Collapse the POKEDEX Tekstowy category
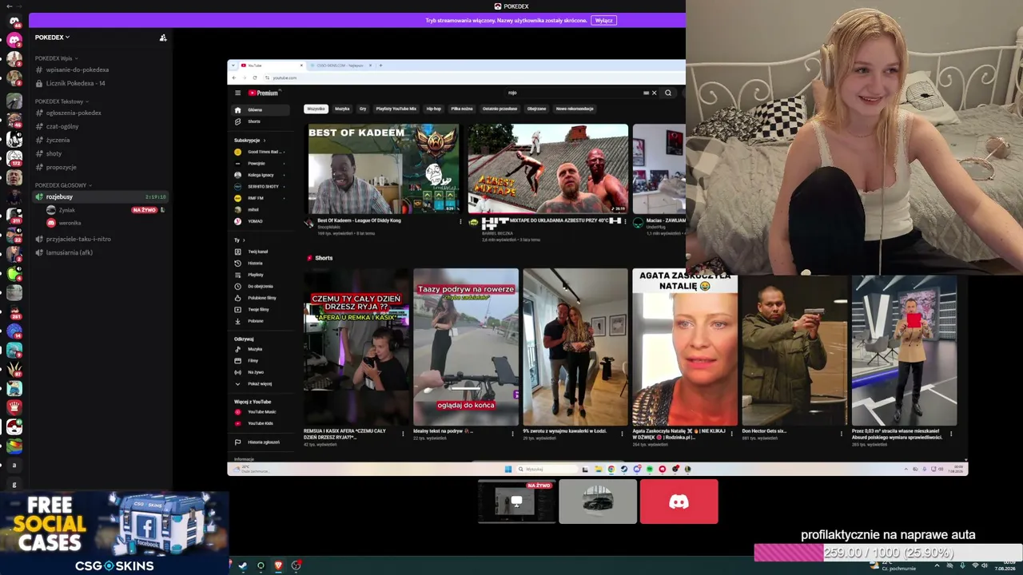This screenshot has height=575, width=1023. tap(62, 101)
